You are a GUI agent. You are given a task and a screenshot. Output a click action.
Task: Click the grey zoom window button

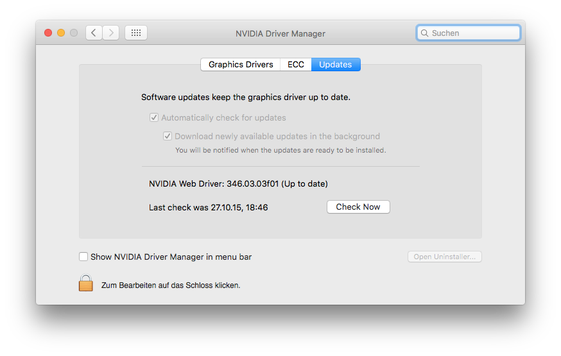[x=74, y=33]
